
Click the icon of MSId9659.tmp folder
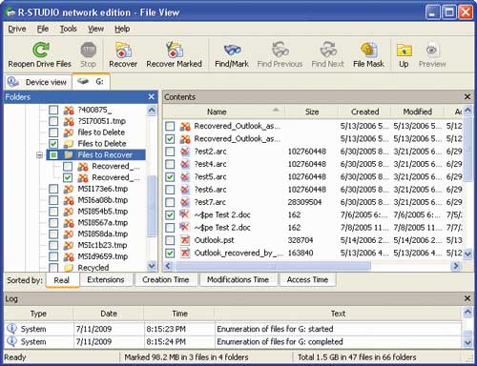coord(69,256)
